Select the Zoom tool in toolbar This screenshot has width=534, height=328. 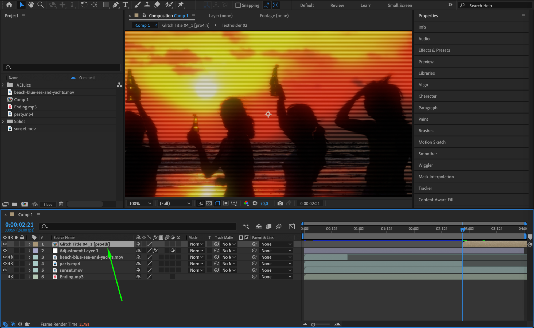41,5
